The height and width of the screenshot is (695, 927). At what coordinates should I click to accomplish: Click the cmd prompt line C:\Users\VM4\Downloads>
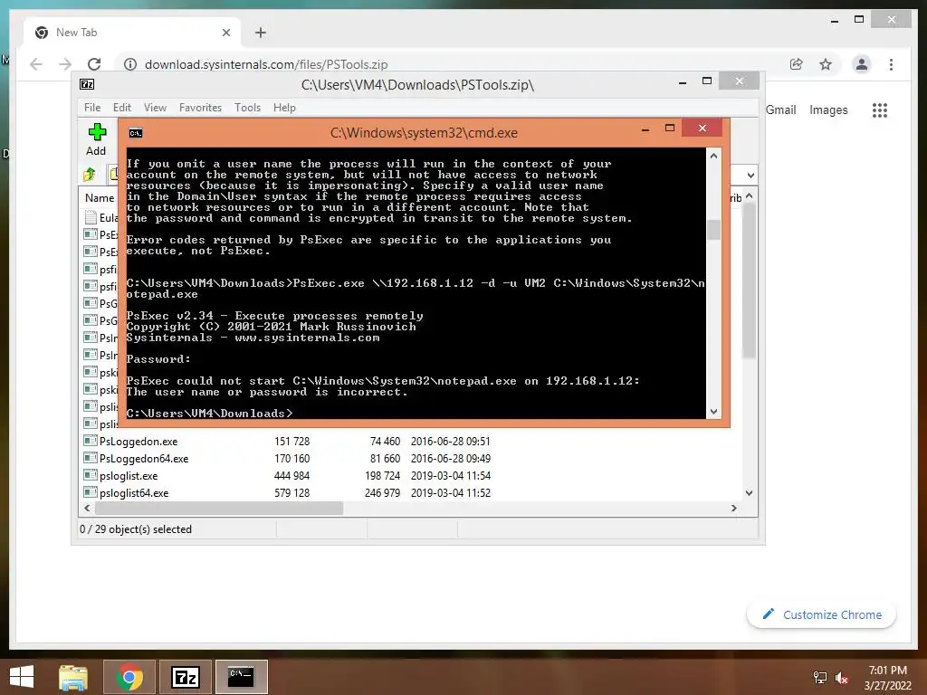click(209, 413)
